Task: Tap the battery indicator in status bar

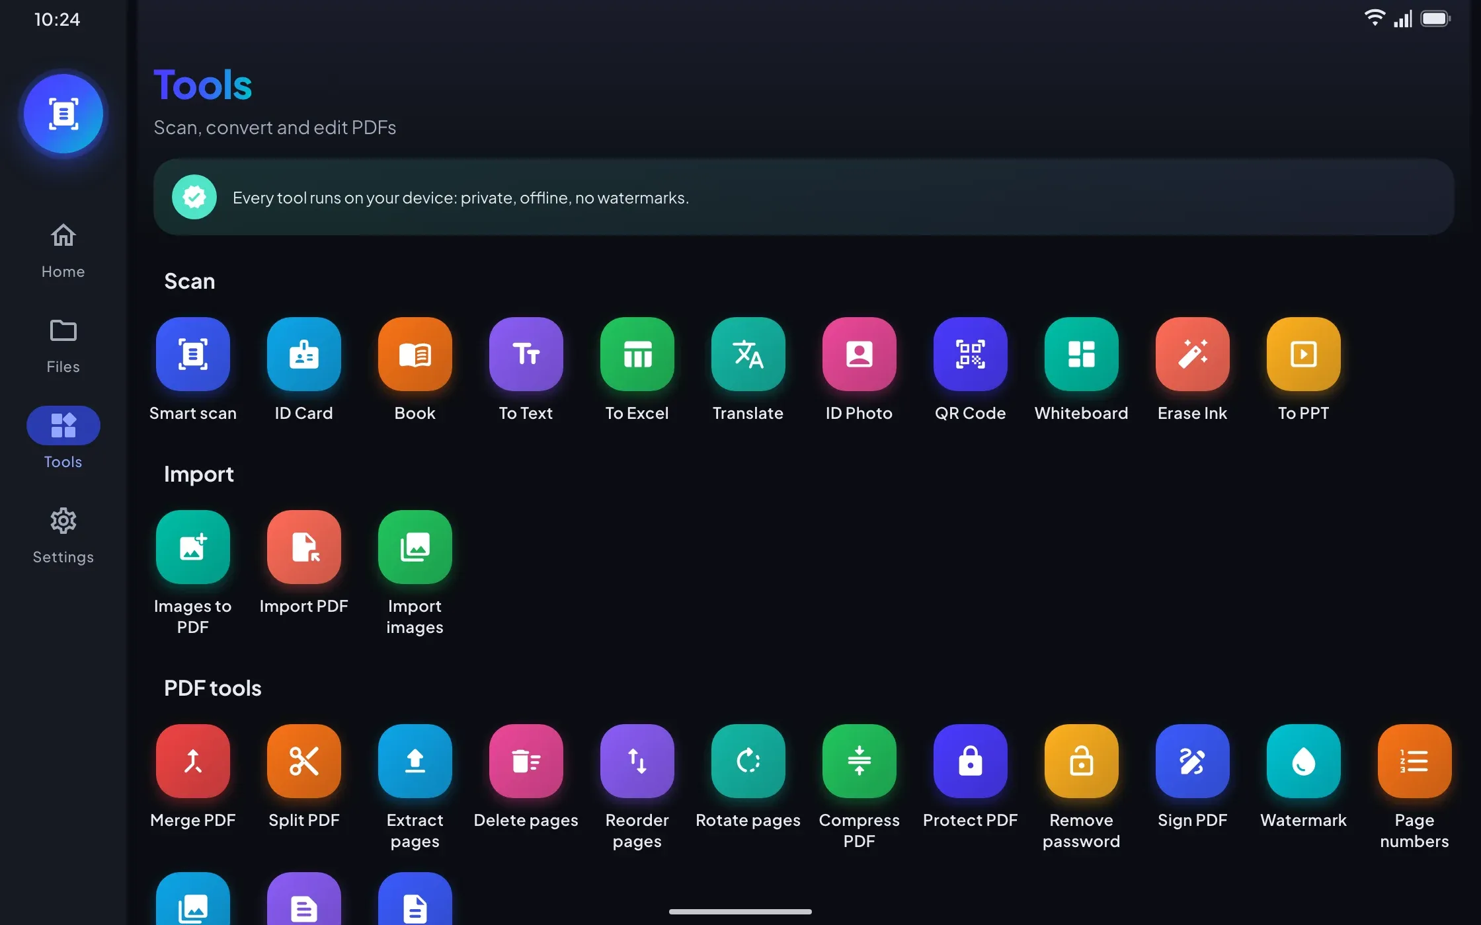Action: point(1435,18)
